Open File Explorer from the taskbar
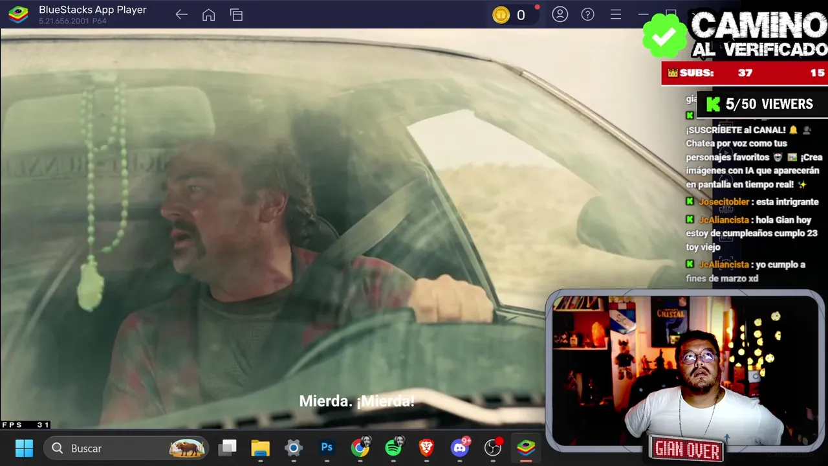This screenshot has height=466, width=828. point(260,448)
